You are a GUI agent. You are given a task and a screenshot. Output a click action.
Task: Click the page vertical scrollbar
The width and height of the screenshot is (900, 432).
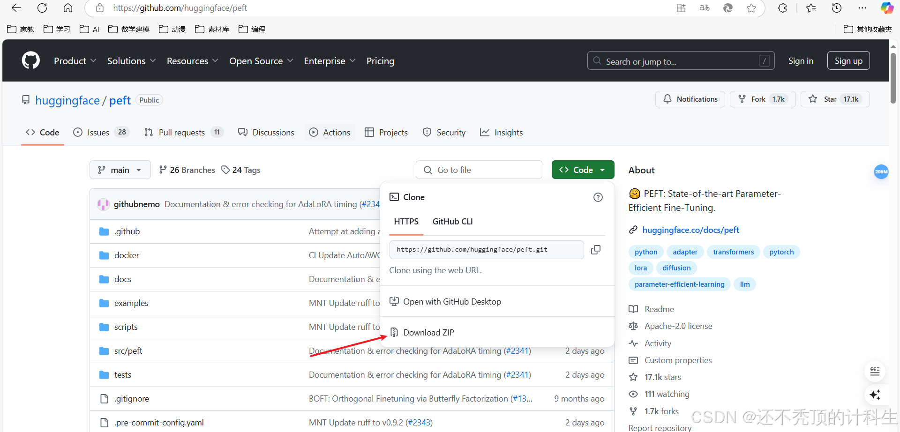893,77
